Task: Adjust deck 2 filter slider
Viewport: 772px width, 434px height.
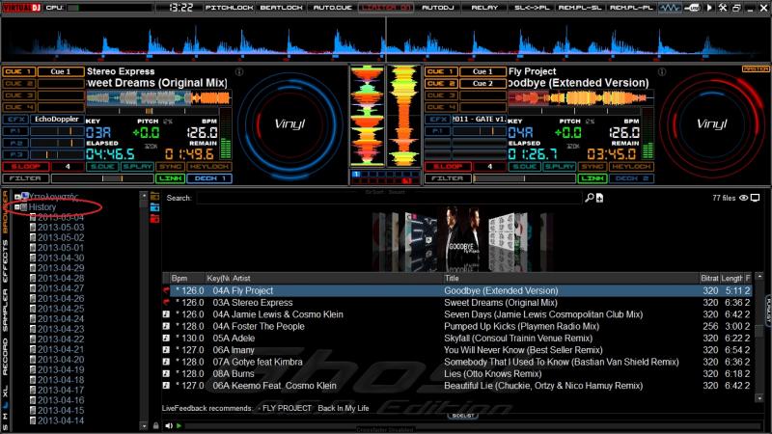Action: (524, 178)
